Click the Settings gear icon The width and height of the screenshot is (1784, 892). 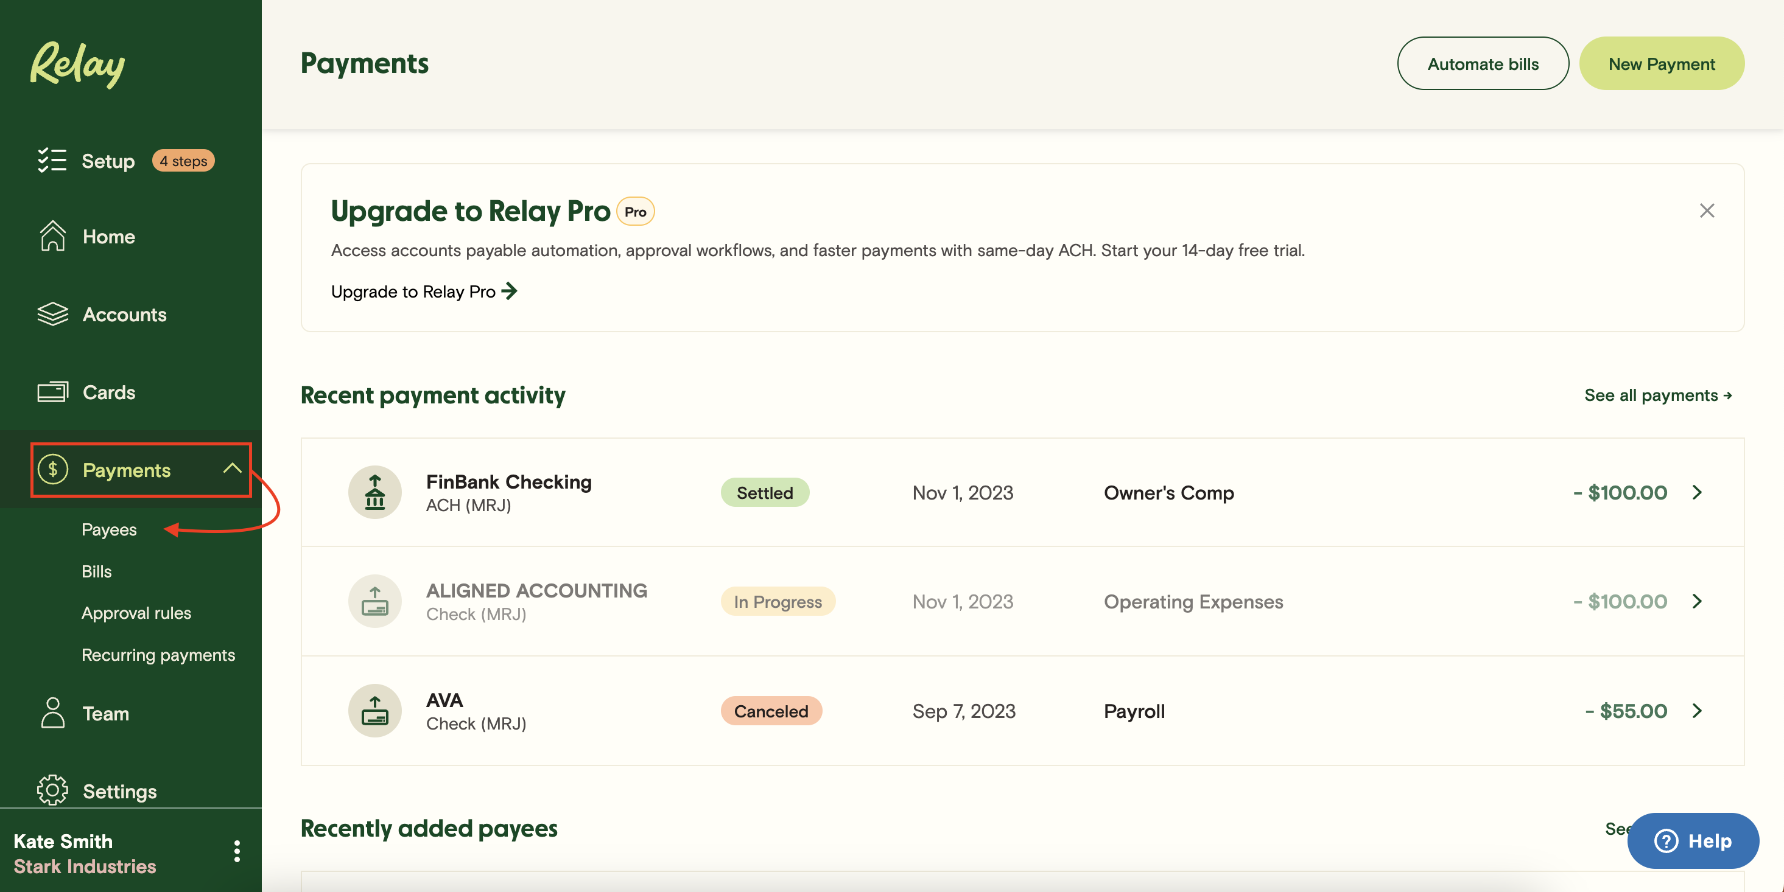pyautogui.click(x=52, y=790)
